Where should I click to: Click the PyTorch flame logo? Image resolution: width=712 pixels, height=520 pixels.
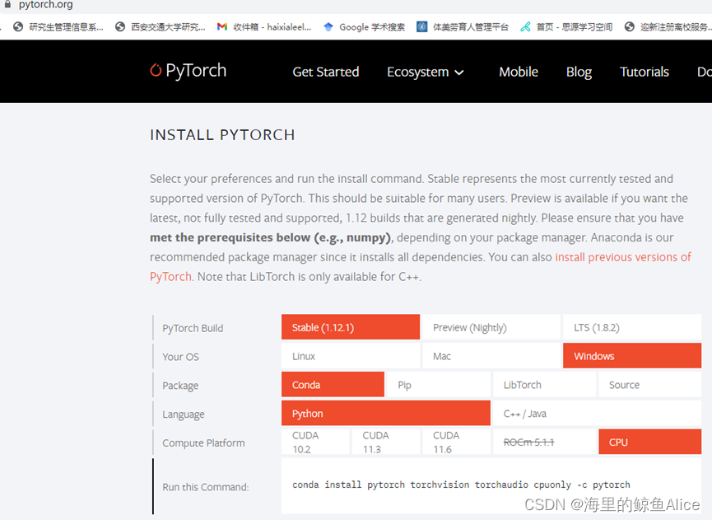click(x=156, y=70)
